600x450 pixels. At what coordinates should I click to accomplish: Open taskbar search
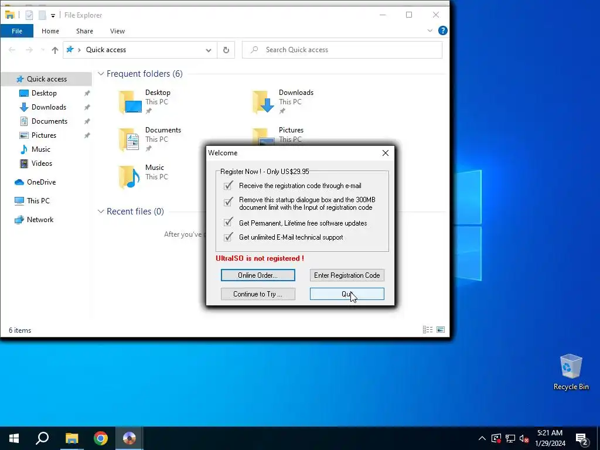(x=42, y=438)
